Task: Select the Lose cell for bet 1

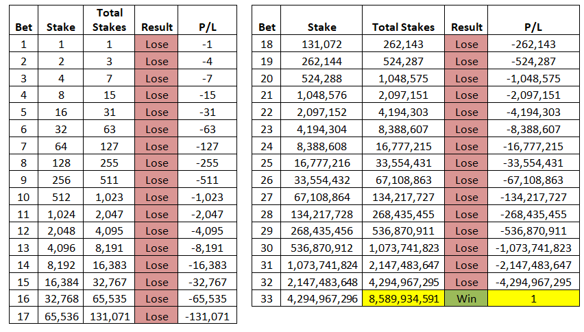Action: pos(156,44)
